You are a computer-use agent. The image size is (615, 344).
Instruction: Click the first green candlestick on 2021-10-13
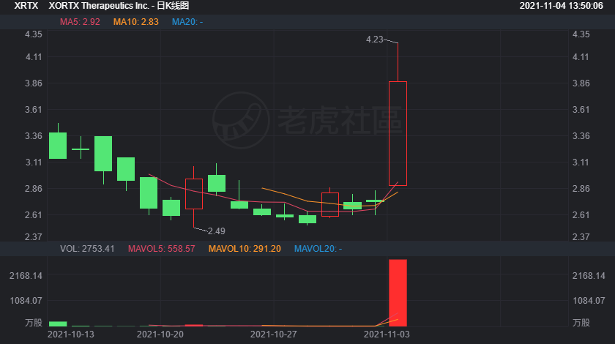(58, 146)
